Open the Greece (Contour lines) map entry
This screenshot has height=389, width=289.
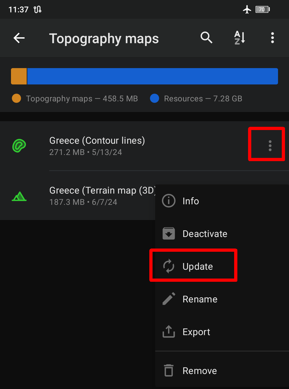click(144, 146)
